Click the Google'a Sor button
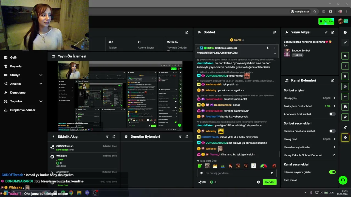This screenshot has width=351, height=197. [x=300, y=11]
